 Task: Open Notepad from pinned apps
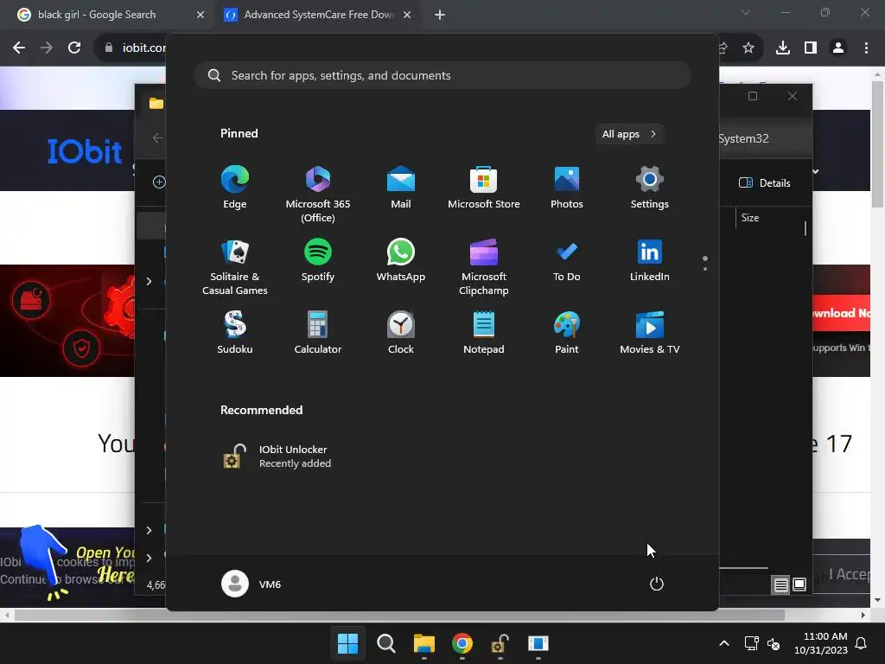[x=484, y=333]
